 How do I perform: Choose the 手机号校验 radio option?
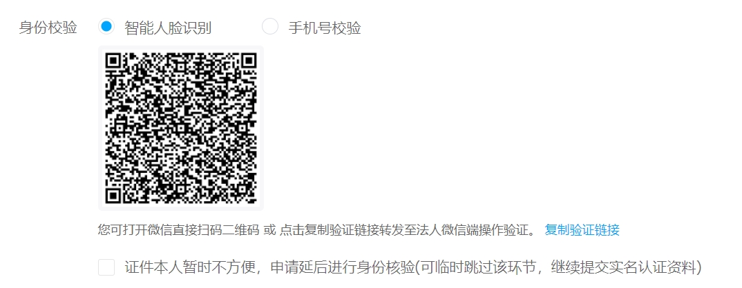point(270,26)
